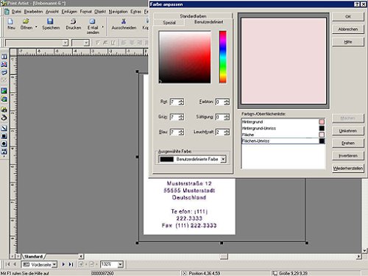This screenshot has height=276, width=368.
Task: Click the Abbrechen button
Action: pyautogui.click(x=348, y=29)
